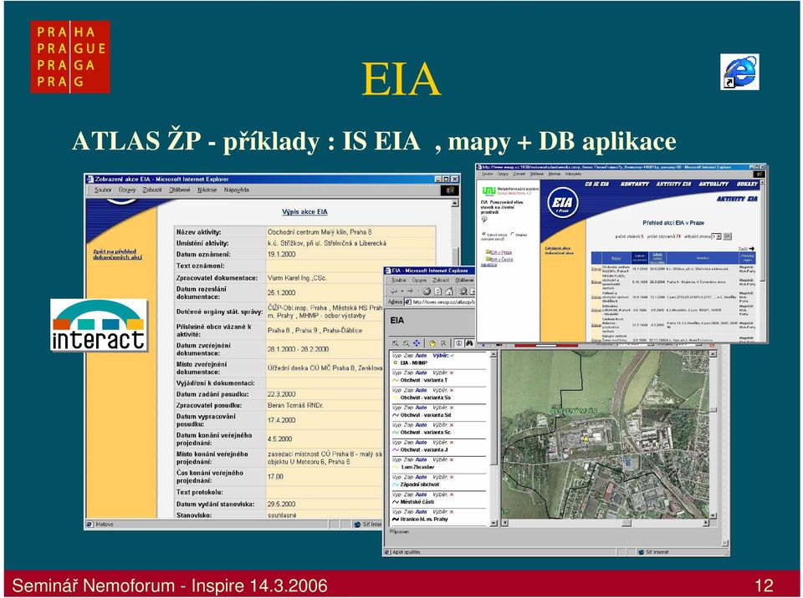Select the yellow hand tool in the map toolbar
The height and width of the screenshot is (598, 803).
tap(432, 343)
